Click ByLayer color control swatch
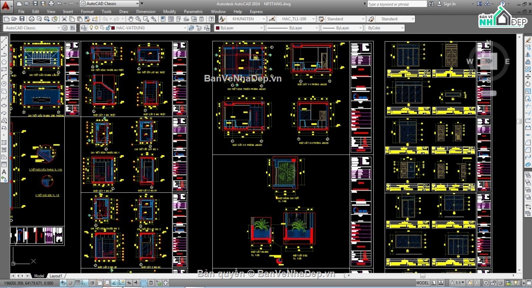This screenshot has width=532, height=288. click(x=217, y=28)
